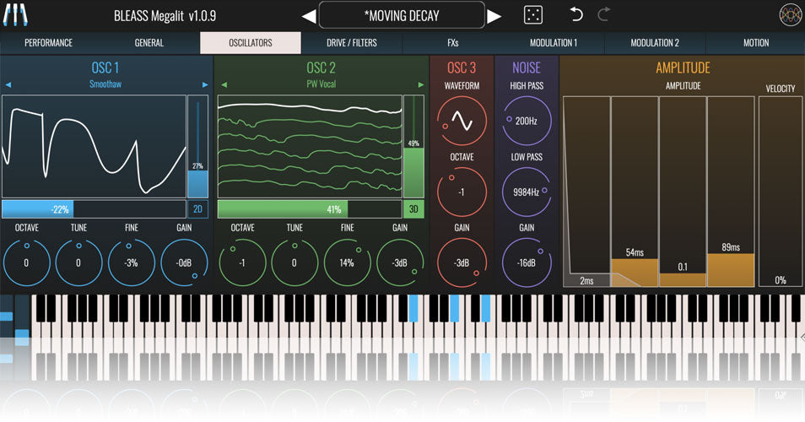Adjust OSC 1 horizontal slider at -22%
The image size is (805, 422).
point(94,209)
